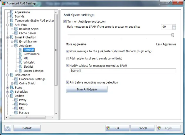
Task: Click the Anti-Spam node icon
Action: pyautogui.click(x=16, y=46)
